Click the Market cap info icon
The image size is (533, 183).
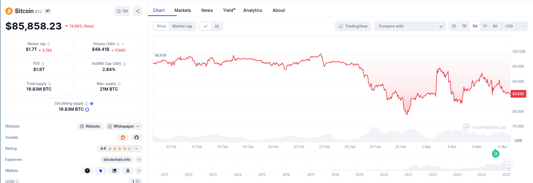[x=49, y=44]
